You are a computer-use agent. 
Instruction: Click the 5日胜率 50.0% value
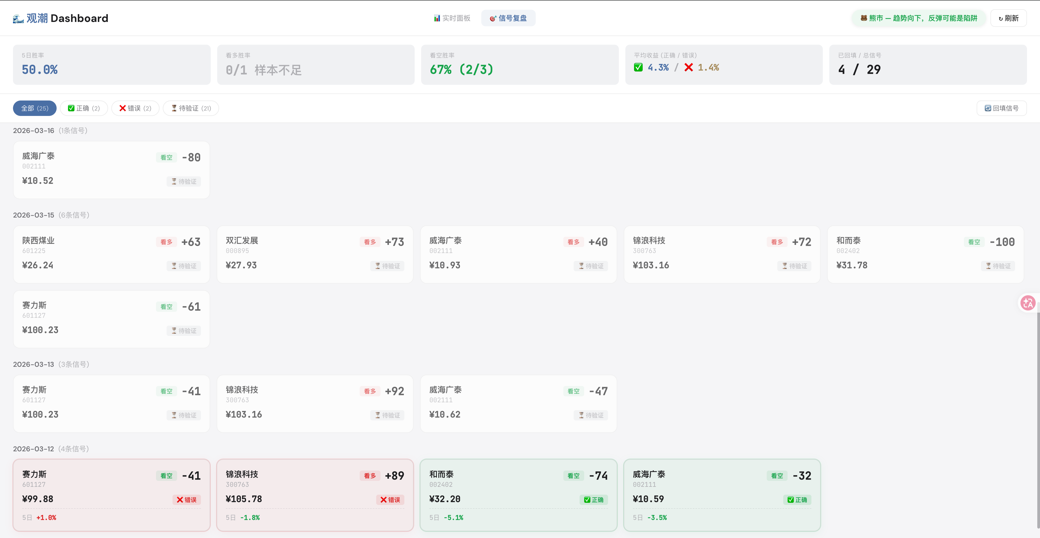(40, 69)
